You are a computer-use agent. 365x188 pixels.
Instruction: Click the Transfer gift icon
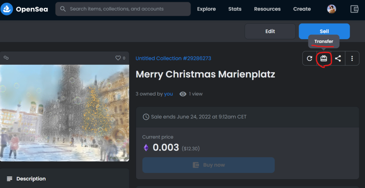point(324,59)
